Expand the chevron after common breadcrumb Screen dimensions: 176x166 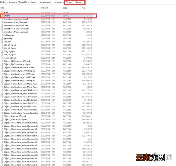(x=64, y=2)
